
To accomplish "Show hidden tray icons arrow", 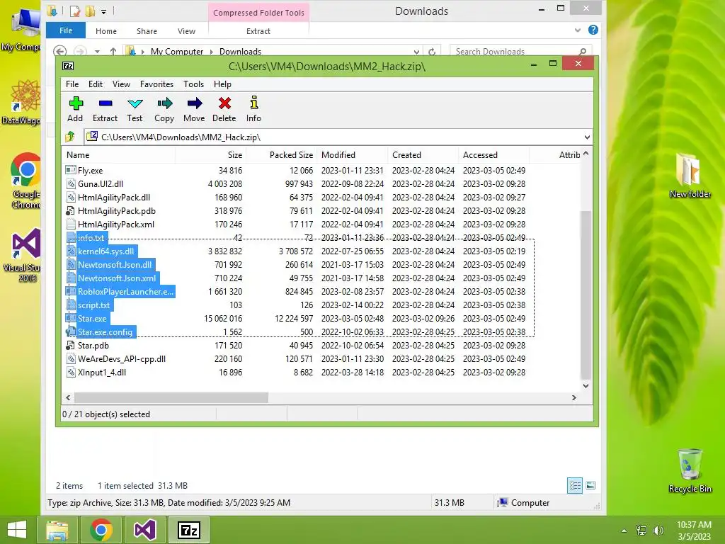I will 624,531.
